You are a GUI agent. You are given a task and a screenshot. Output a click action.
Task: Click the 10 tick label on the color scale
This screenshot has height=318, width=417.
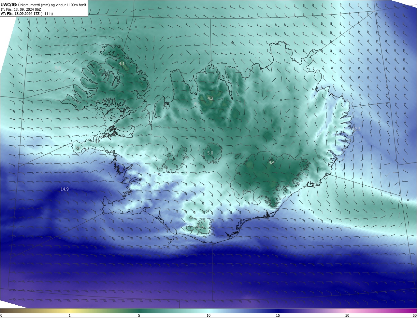pyautogui.click(x=208, y=315)
